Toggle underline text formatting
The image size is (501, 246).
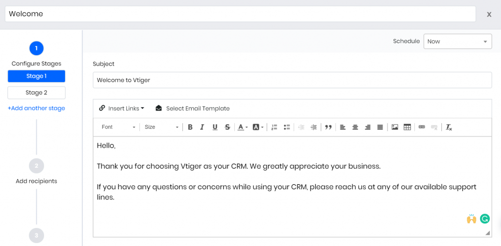[x=215, y=127]
